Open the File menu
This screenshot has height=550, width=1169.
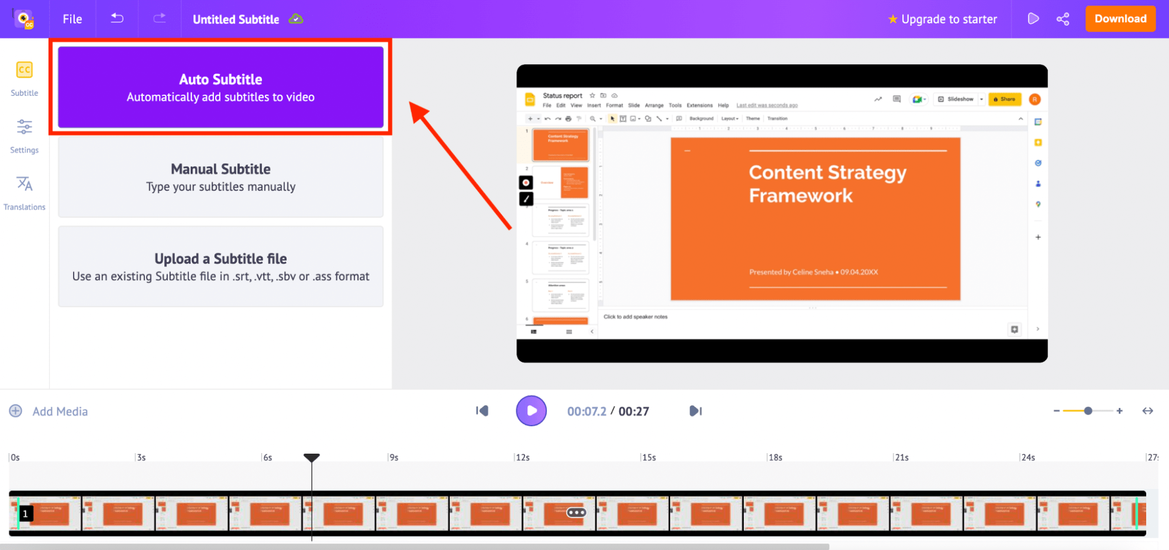71,19
